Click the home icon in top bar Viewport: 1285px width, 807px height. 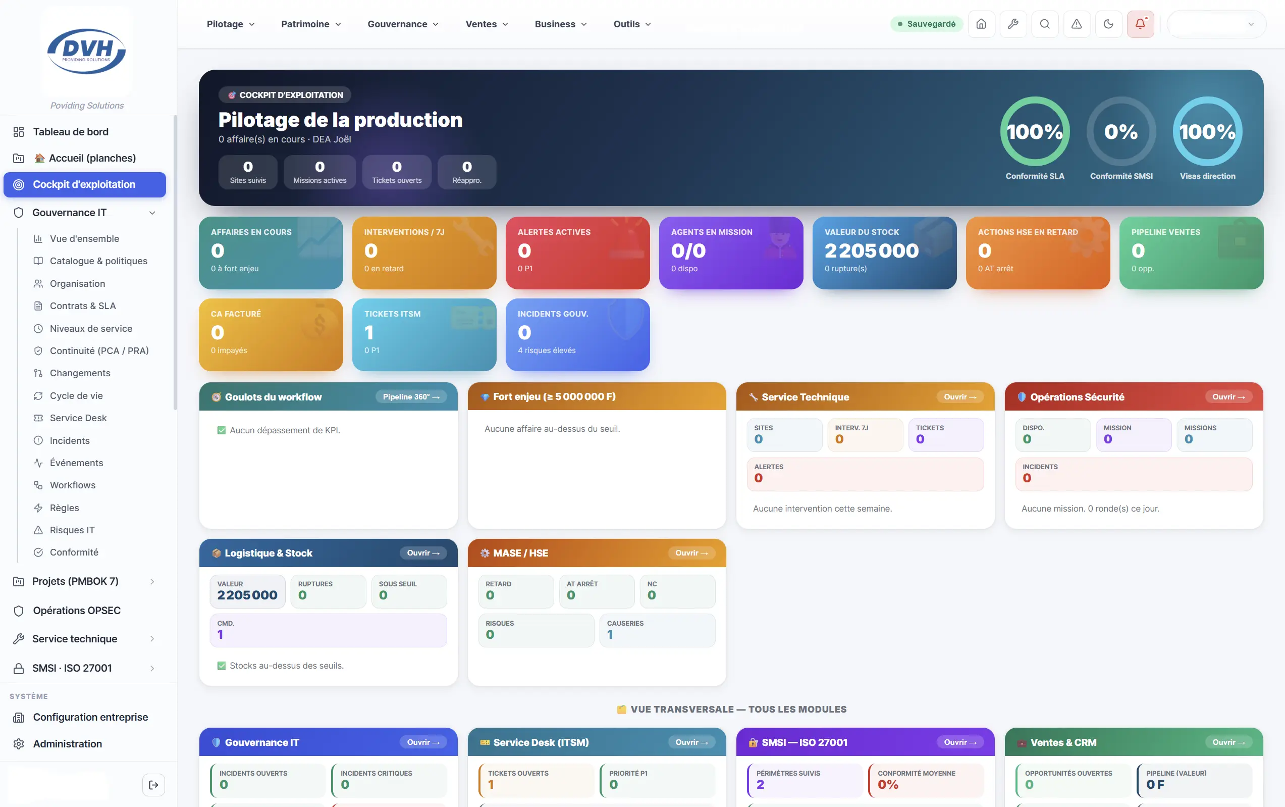point(981,24)
